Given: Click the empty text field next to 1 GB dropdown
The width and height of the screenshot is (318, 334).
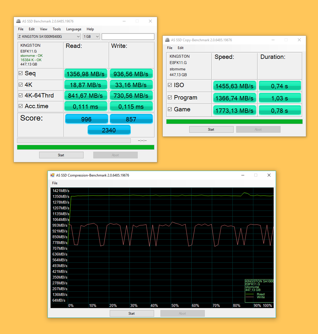Looking at the screenshot, I should (x=128, y=37).
